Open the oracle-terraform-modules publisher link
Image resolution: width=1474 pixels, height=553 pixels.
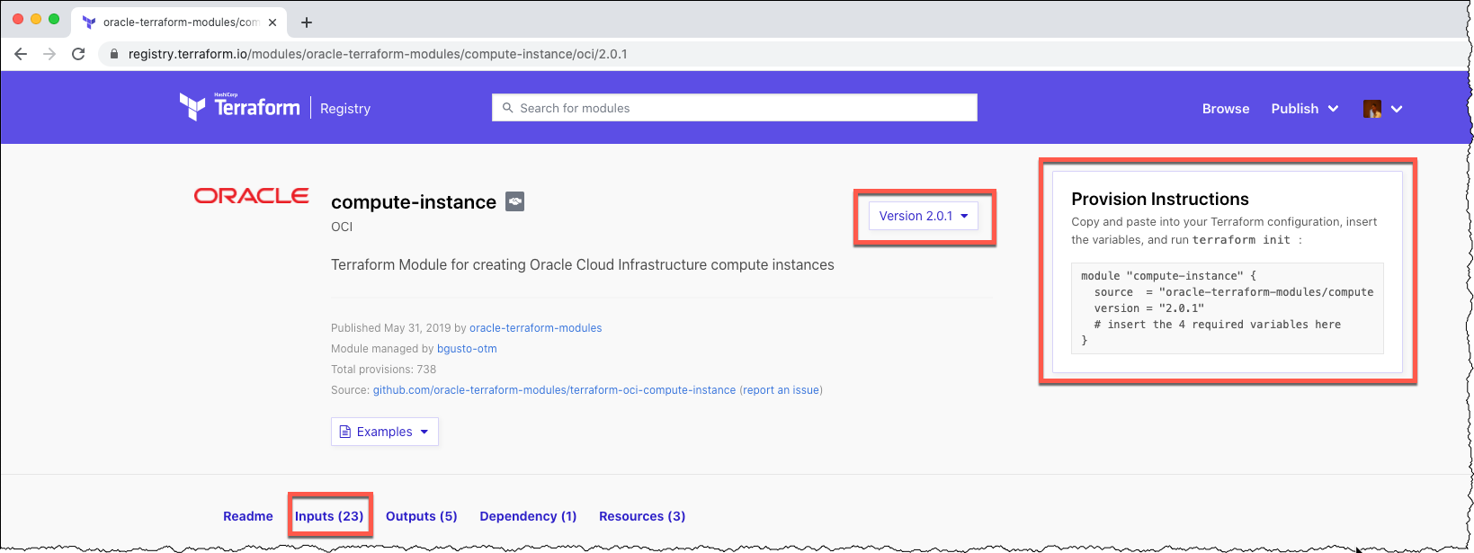536,328
